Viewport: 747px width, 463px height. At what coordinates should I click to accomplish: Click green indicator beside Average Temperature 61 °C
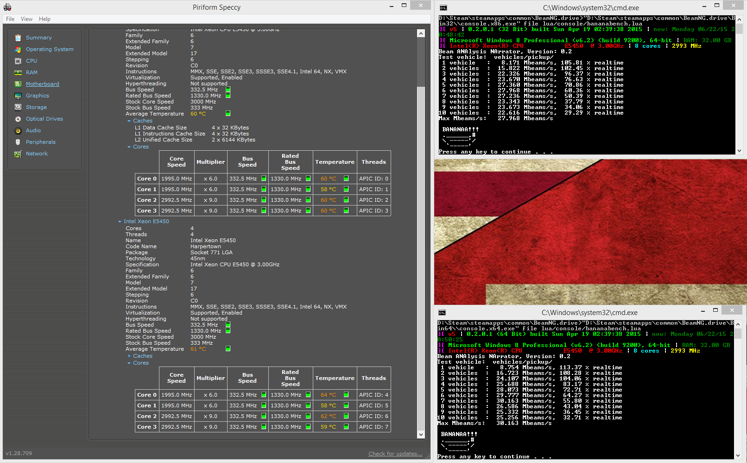[x=228, y=349]
